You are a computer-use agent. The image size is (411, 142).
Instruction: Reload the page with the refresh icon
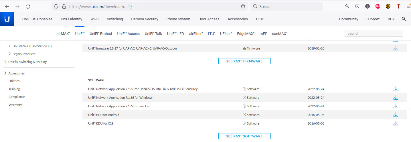pos(28,6)
